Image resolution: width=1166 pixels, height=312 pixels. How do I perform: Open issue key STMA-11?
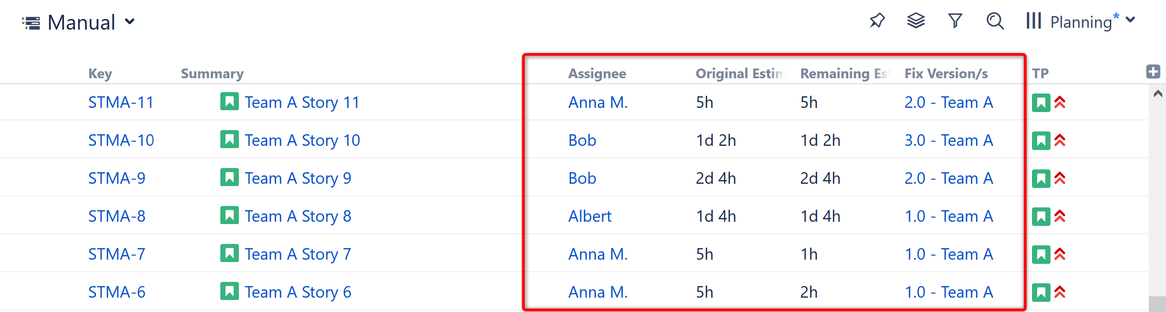tap(121, 102)
